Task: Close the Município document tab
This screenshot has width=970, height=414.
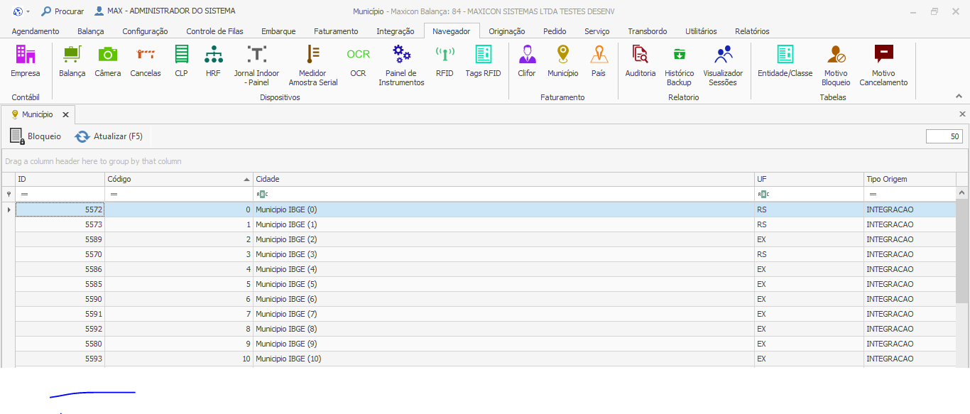Action: click(65, 114)
